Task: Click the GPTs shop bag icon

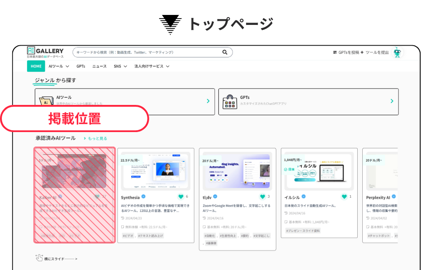Action: click(x=230, y=102)
